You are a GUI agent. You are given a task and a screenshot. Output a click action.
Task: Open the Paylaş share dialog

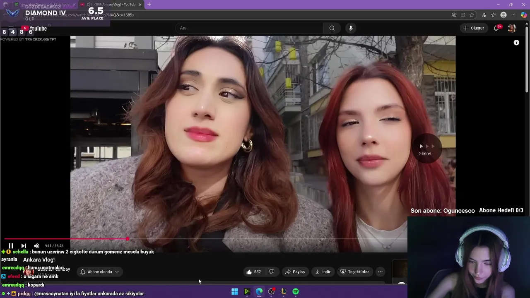pos(295,272)
